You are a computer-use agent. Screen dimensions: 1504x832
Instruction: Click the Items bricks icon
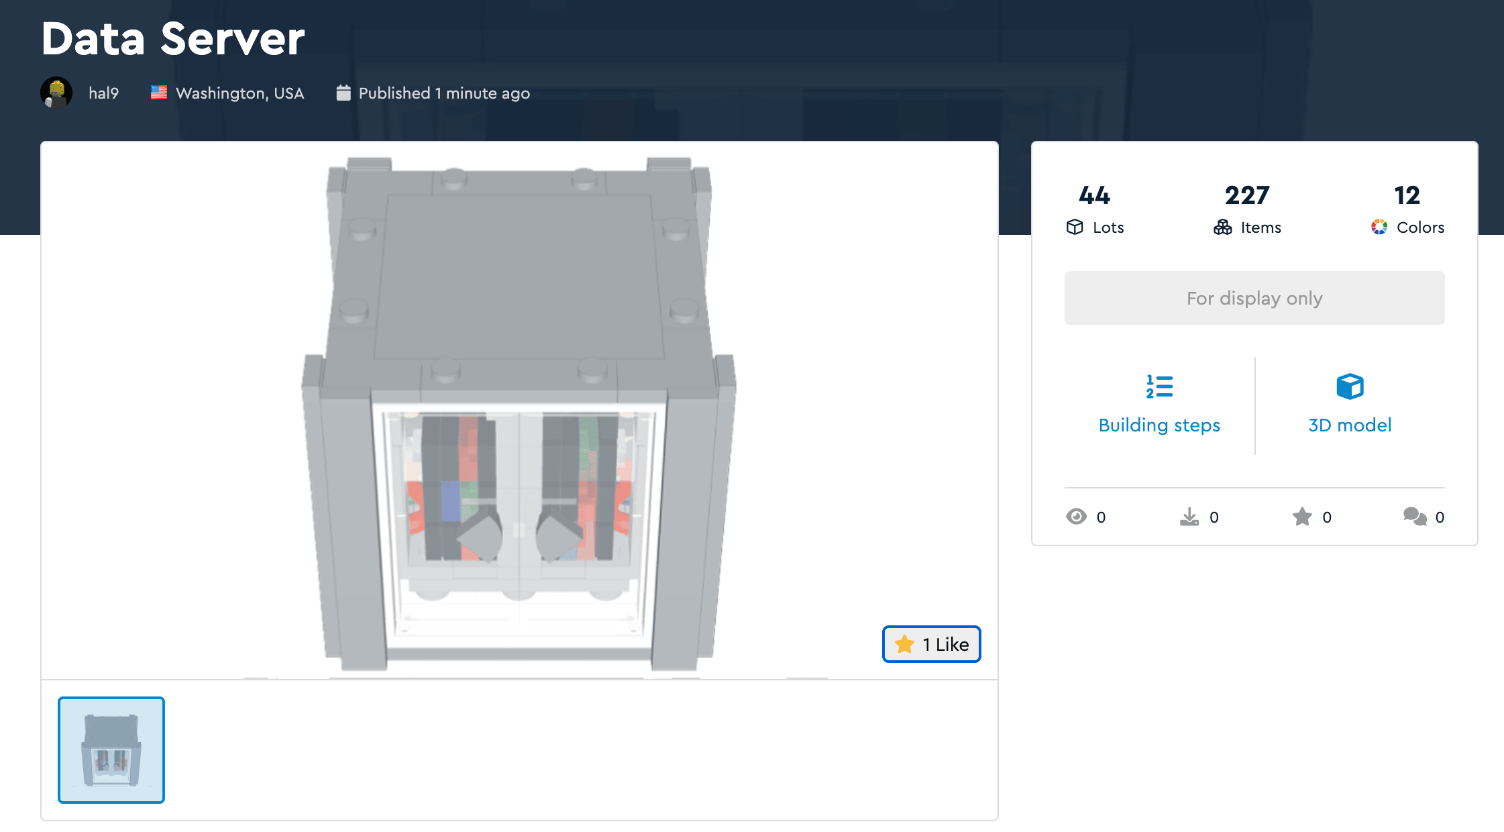(x=1223, y=227)
